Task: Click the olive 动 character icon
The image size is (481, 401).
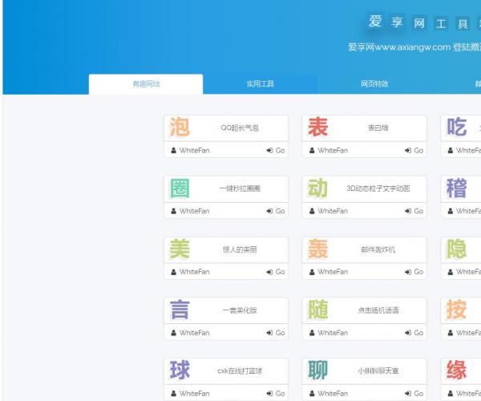Action: (318, 188)
